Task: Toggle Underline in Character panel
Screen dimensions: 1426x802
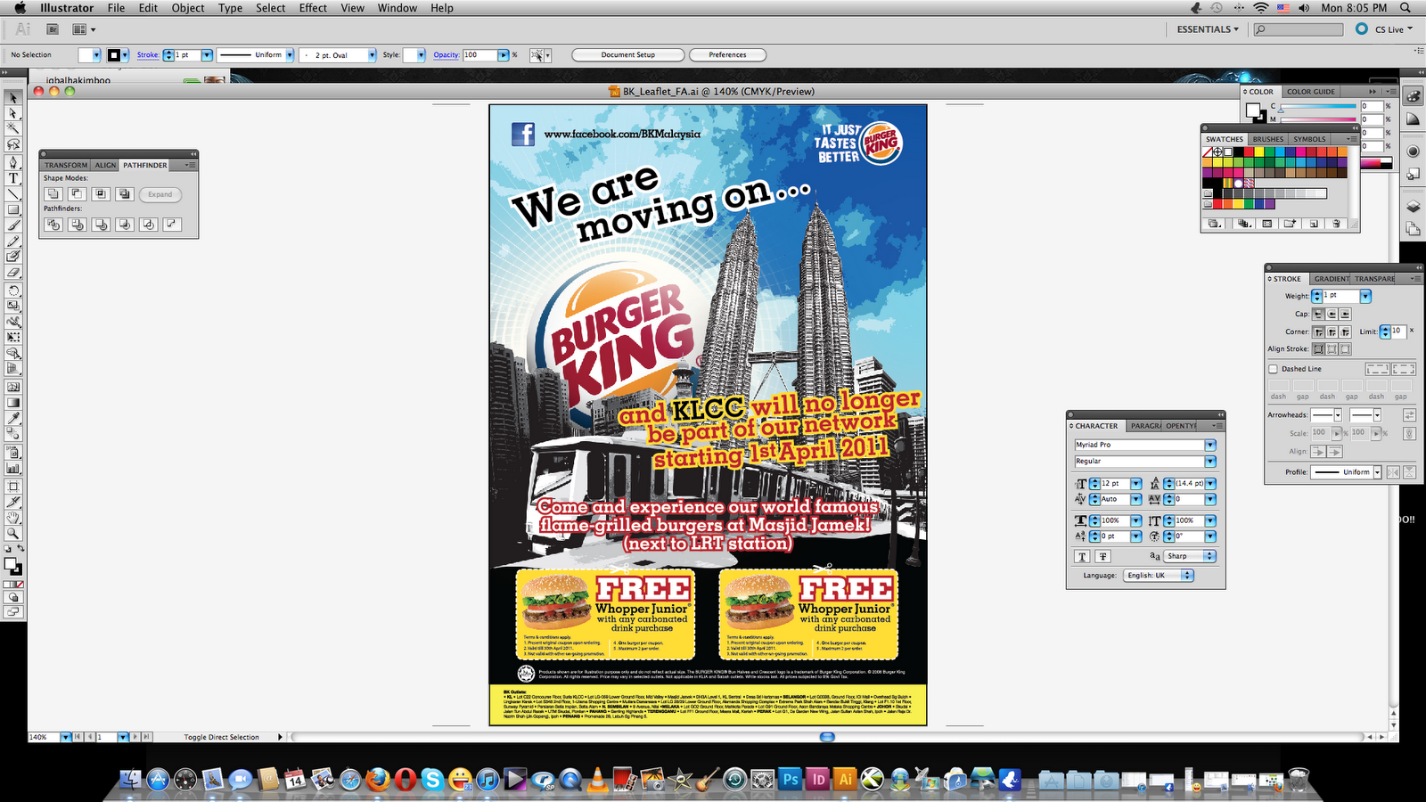Action: pos(1082,556)
